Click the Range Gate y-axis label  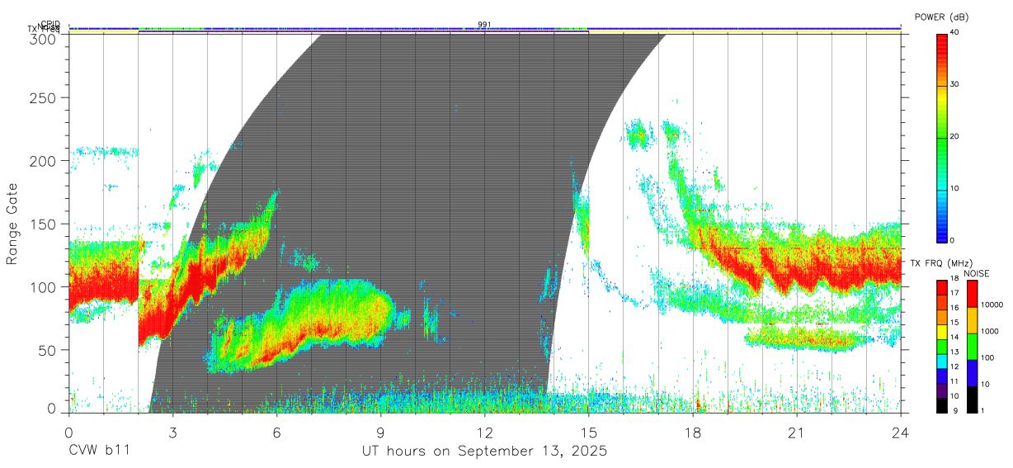12,224
